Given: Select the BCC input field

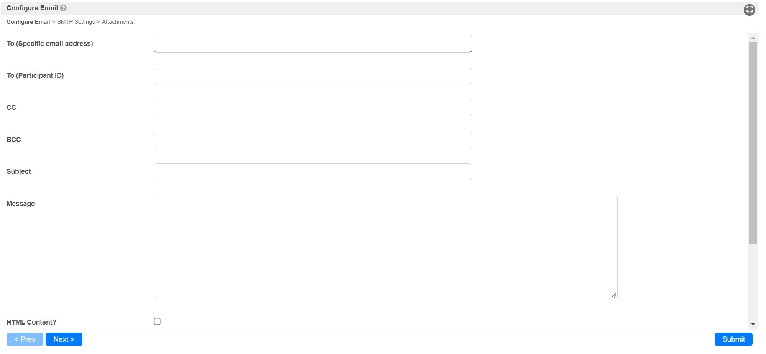Looking at the screenshot, I should pos(312,140).
